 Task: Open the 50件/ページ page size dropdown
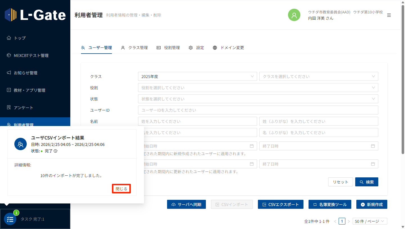pos(370,221)
